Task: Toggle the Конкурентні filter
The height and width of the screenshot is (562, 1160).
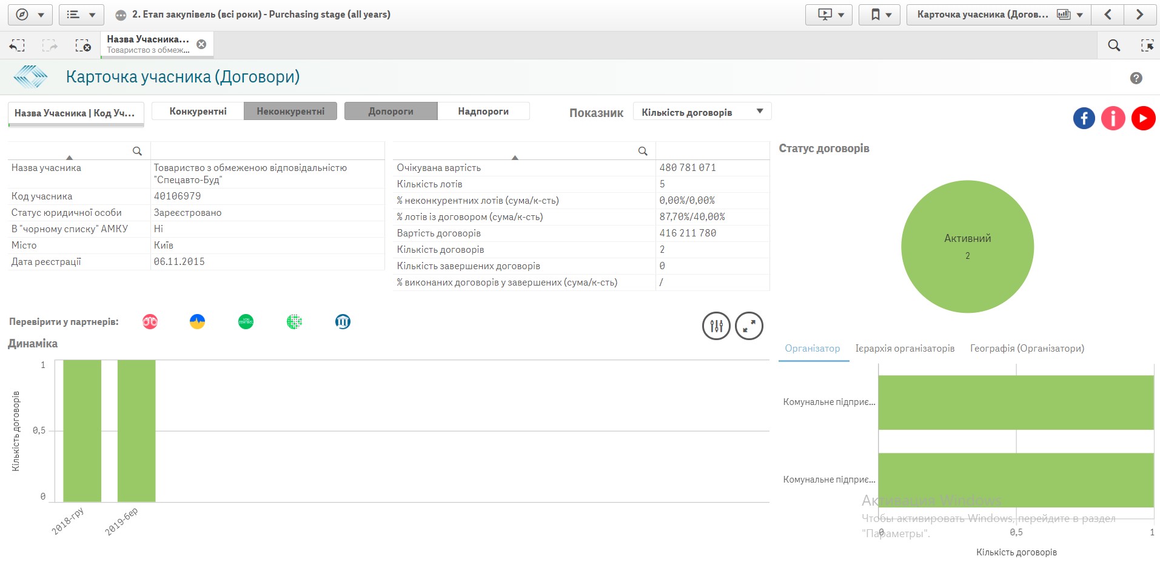Action: pos(198,112)
